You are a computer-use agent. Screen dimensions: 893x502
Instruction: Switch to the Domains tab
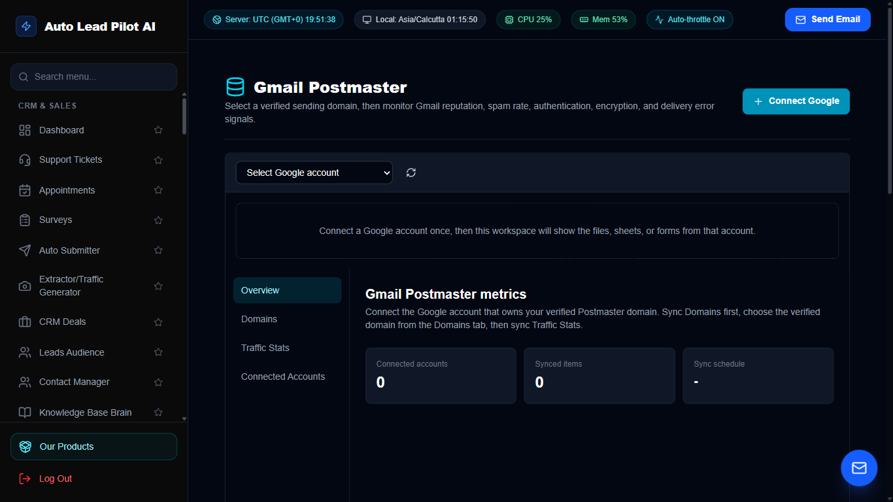(287, 319)
